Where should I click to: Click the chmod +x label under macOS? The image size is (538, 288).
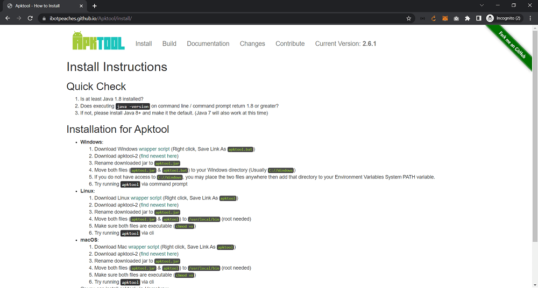coord(185,275)
